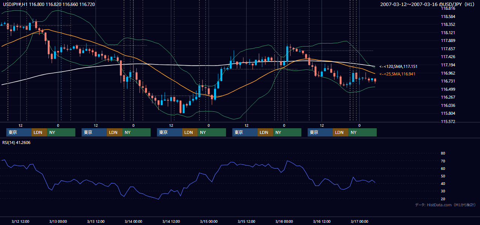
Task: Click price axis label 117.426
Action: coord(448,57)
